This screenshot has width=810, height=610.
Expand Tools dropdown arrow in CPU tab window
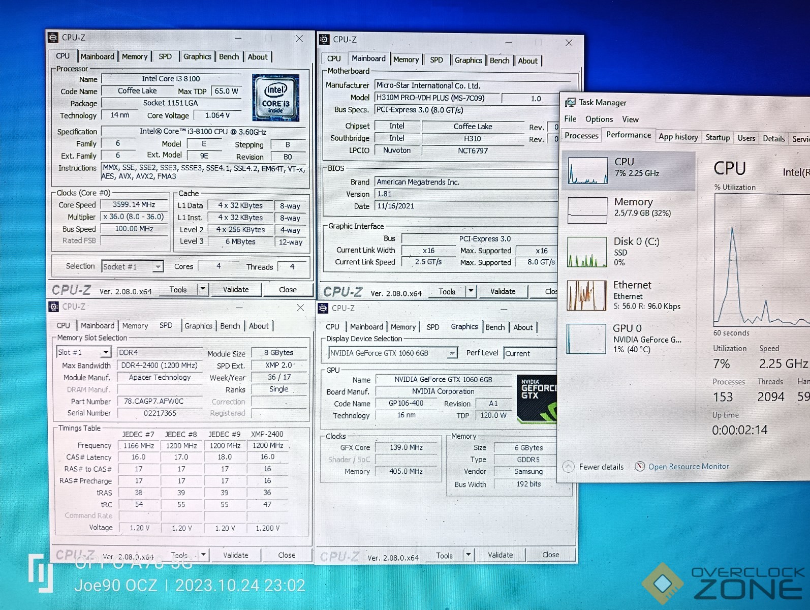click(x=203, y=289)
